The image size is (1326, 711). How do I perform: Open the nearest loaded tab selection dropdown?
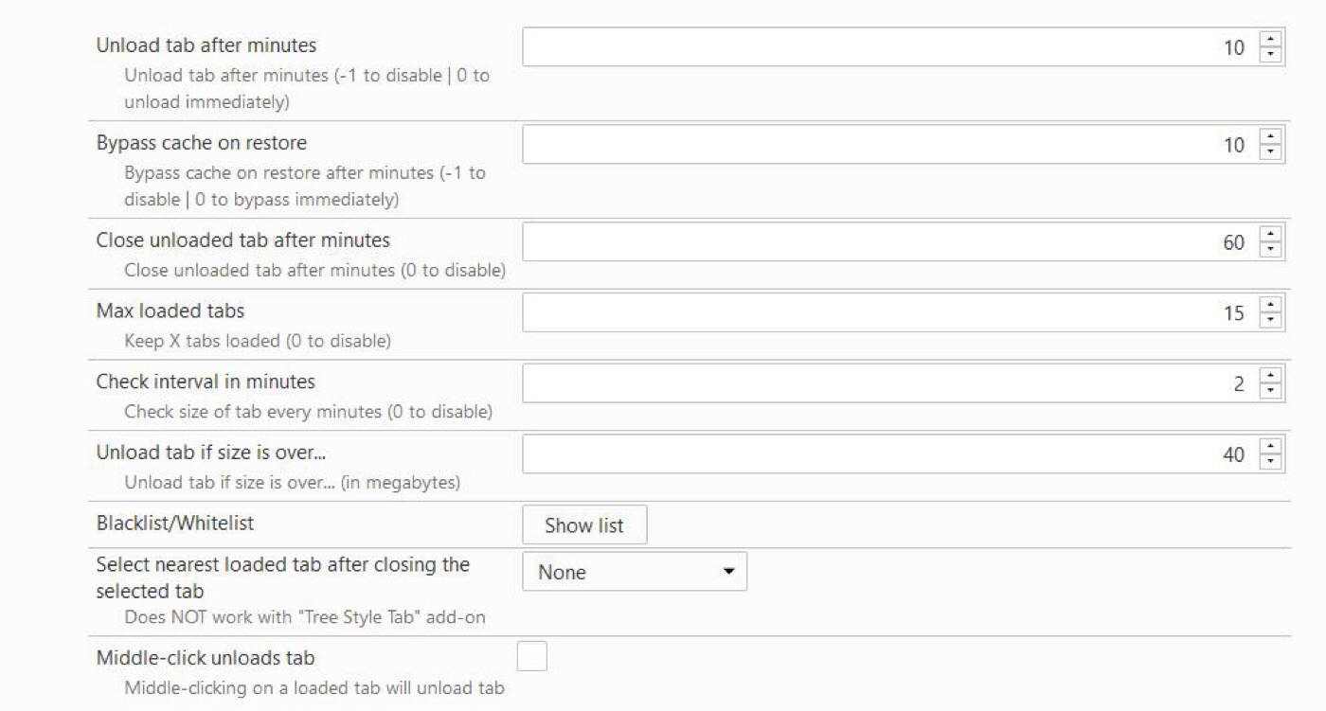[x=729, y=572]
